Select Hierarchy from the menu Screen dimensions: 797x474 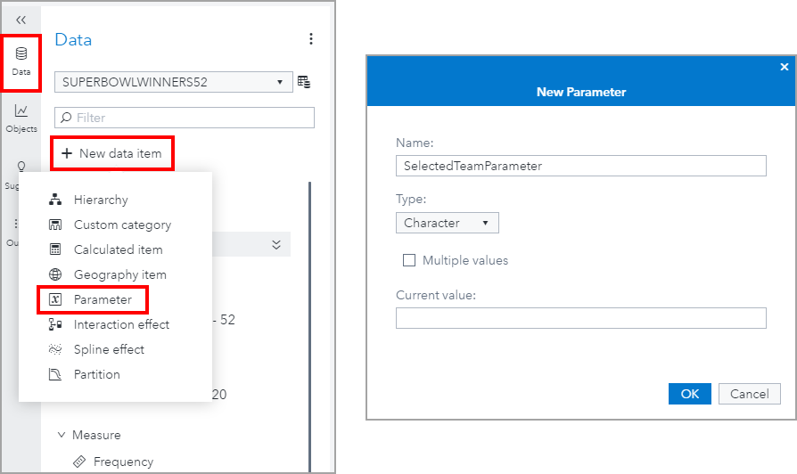tap(101, 200)
